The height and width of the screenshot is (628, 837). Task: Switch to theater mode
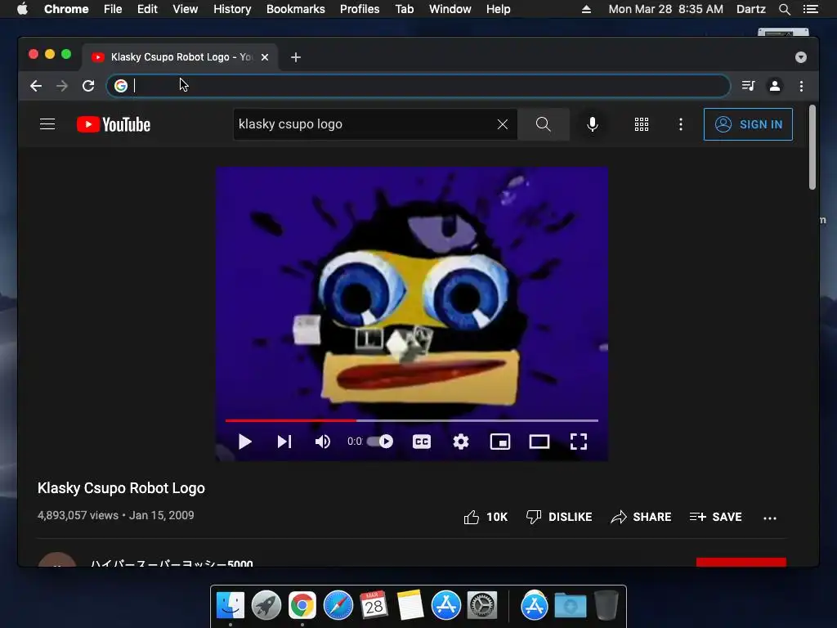(539, 442)
